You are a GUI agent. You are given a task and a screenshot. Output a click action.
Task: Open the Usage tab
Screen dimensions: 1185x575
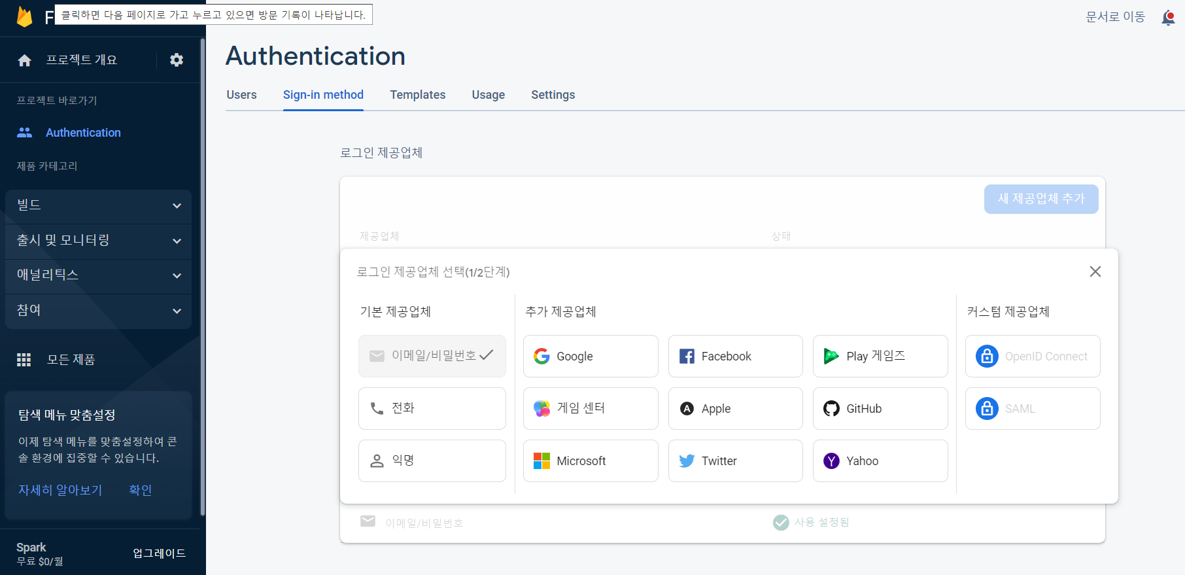pyautogui.click(x=489, y=95)
